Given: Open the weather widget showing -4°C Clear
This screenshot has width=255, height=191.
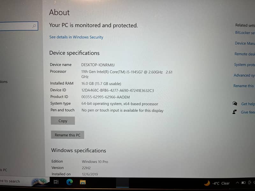Looking at the screenshot, I should click(217, 183).
